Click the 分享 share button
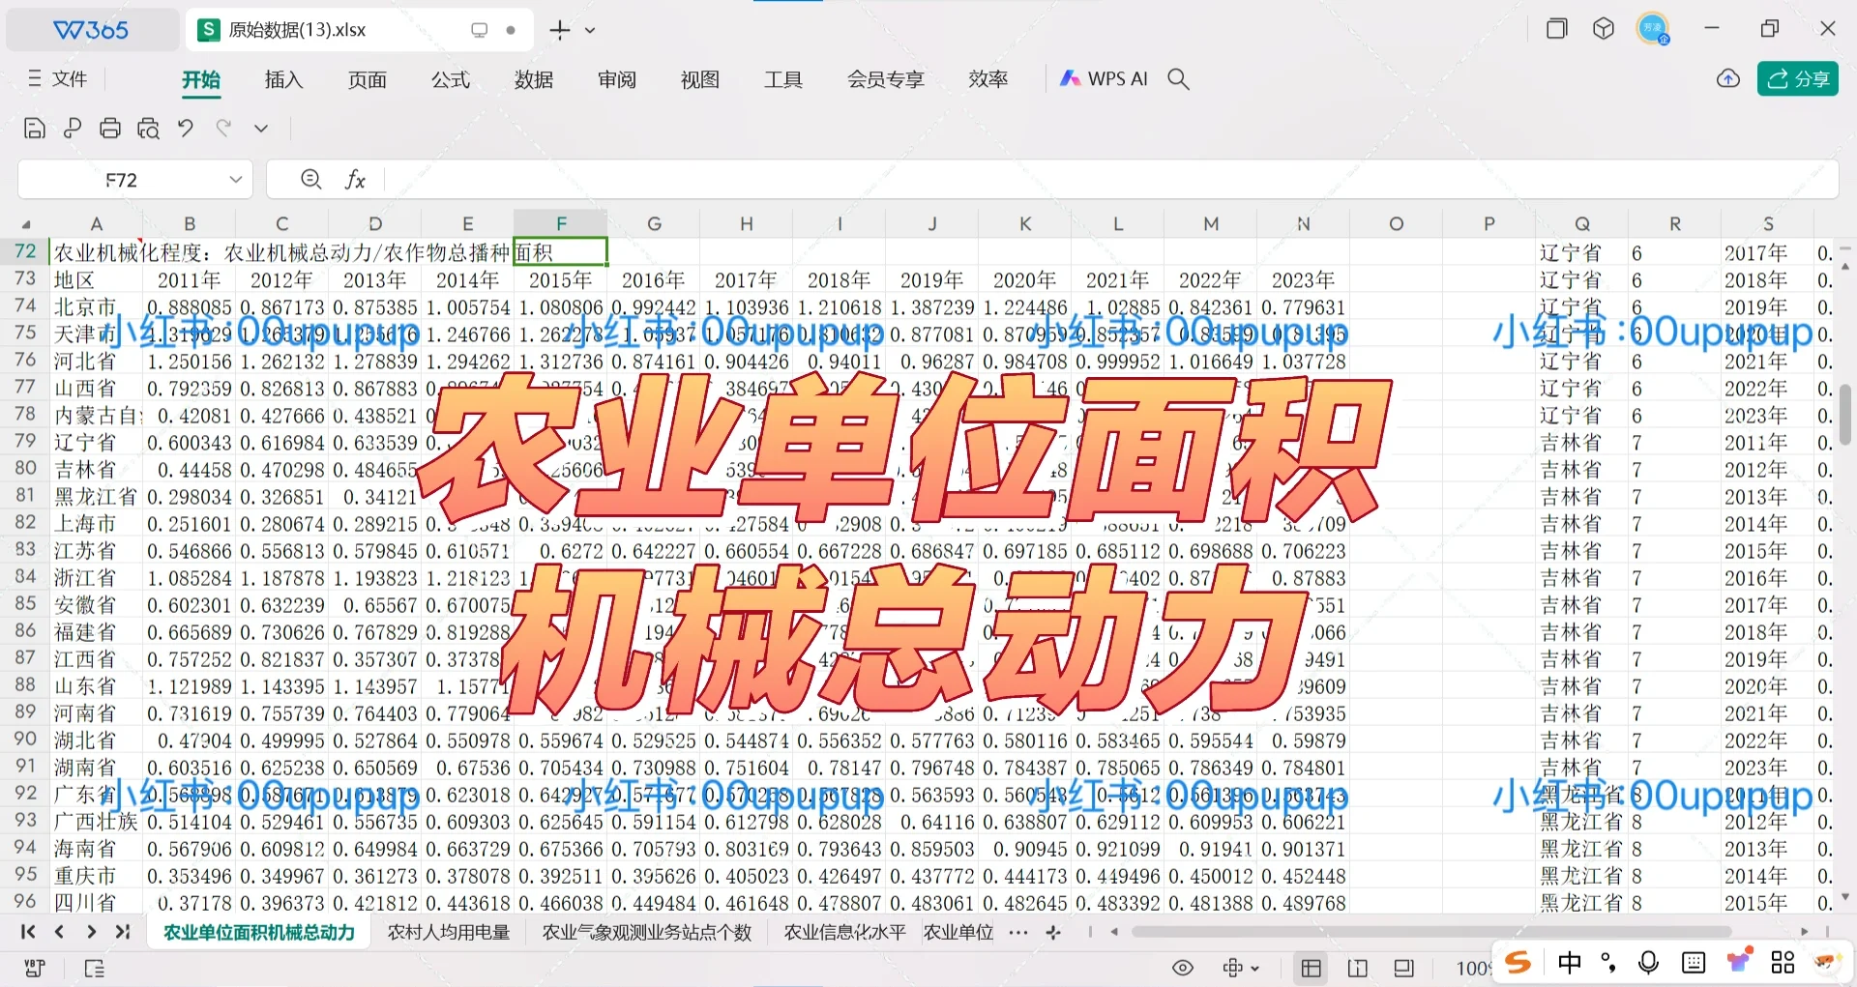 tap(1797, 79)
